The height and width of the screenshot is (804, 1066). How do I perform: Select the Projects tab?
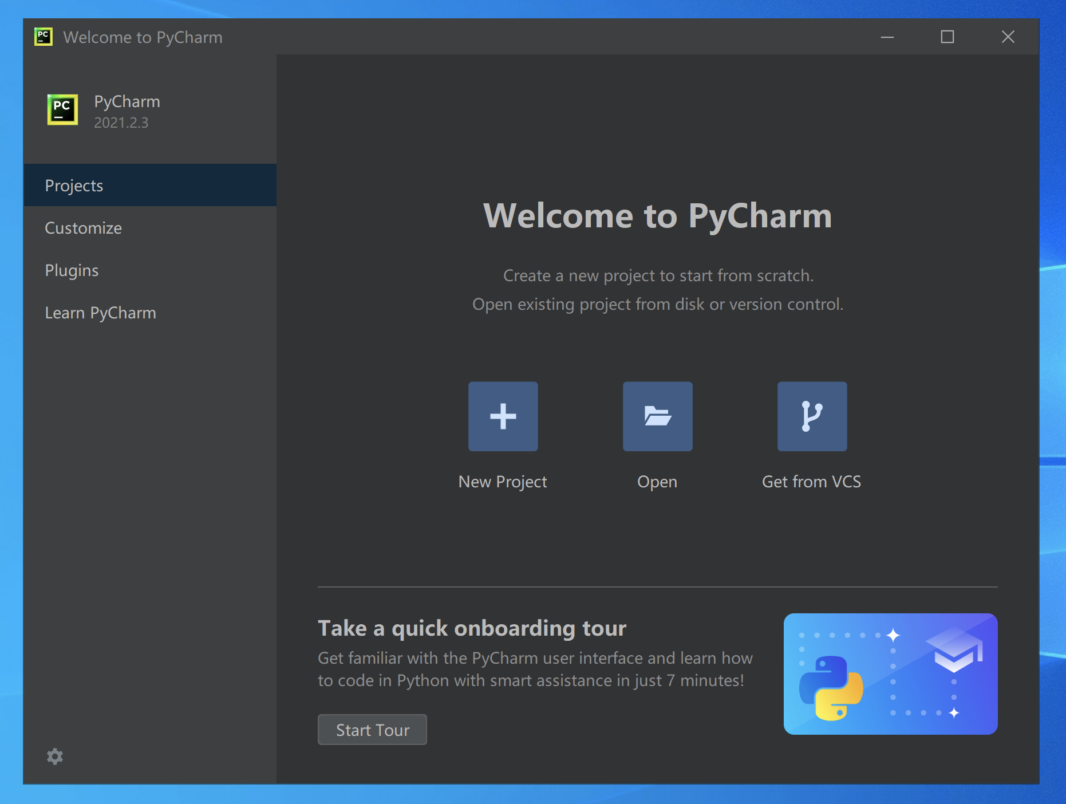point(150,185)
